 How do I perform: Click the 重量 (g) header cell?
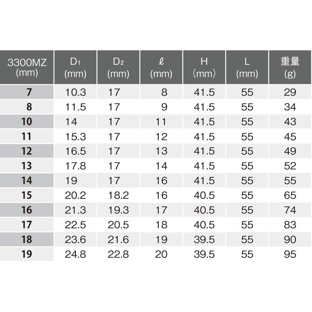pyautogui.click(x=290, y=67)
